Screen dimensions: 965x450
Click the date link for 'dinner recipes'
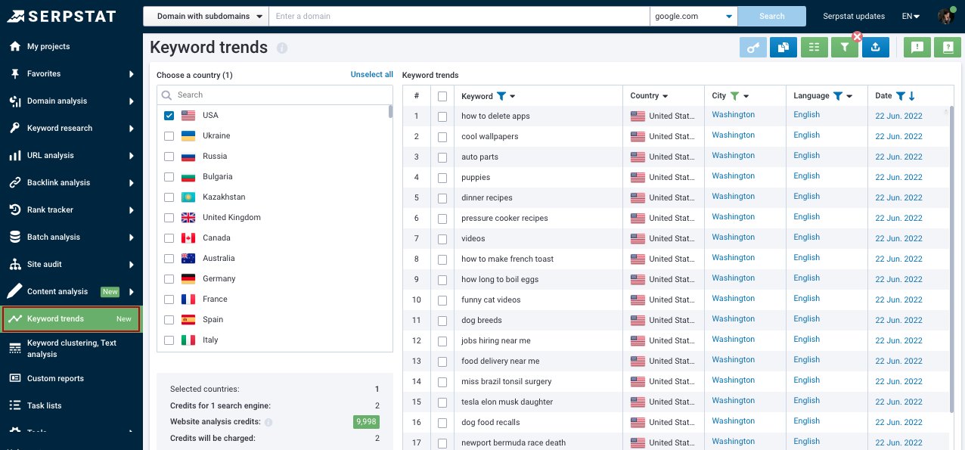(898, 197)
